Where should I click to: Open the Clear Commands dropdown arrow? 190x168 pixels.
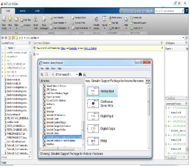(90, 28)
